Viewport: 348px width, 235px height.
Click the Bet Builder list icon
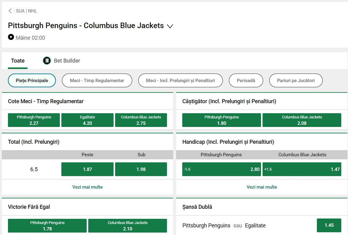[47, 61]
